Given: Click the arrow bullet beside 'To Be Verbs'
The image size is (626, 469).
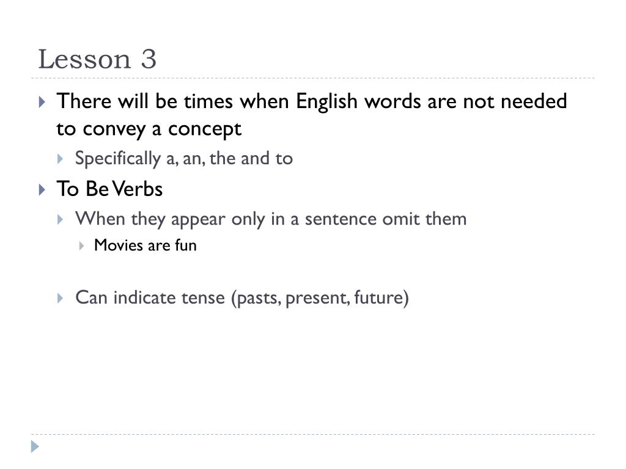Looking at the screenshot, I should (42, 189).
